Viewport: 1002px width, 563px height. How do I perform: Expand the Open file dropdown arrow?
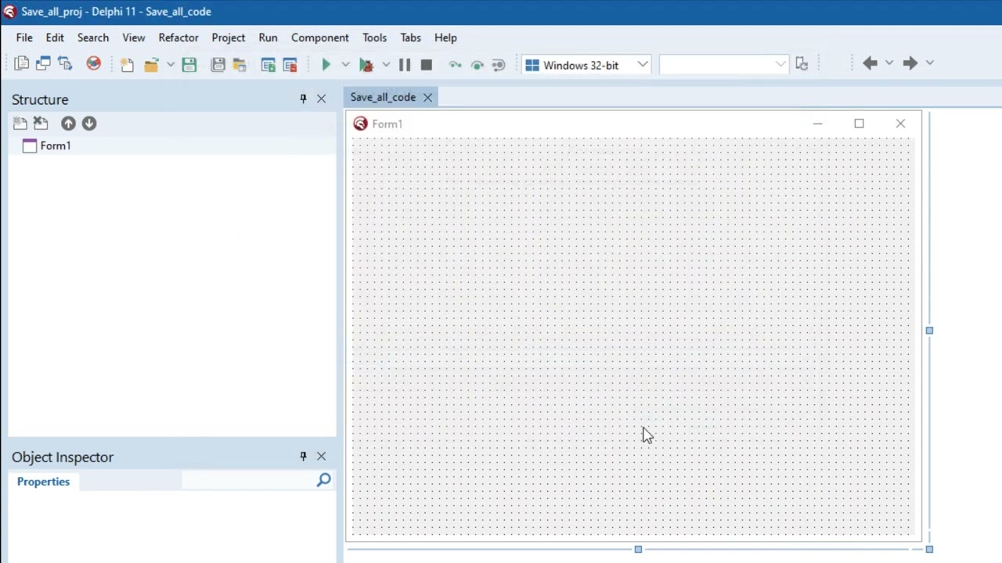pyautogui.click(x=170, y=65)
